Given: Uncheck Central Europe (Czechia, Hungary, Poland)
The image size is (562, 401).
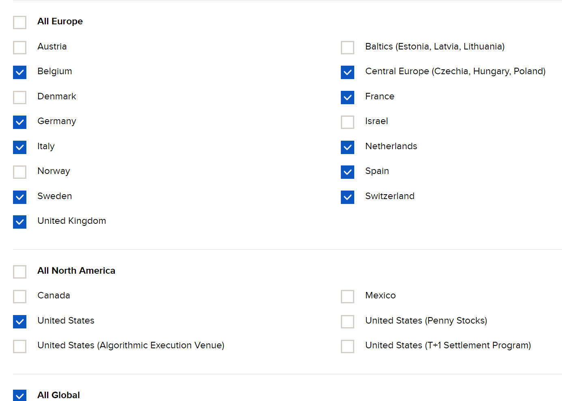Looking at the screenshot, I should tap(347, 72).
